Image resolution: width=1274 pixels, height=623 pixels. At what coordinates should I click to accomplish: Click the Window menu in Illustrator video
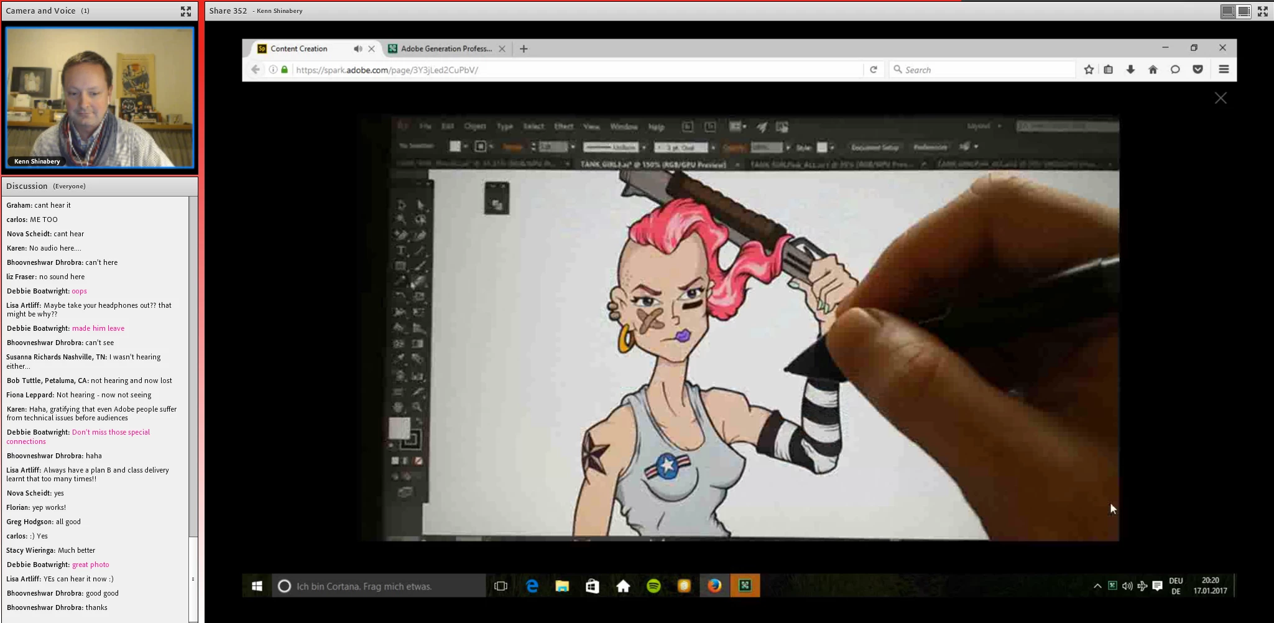pyautogui.click(x=624, y=127)
